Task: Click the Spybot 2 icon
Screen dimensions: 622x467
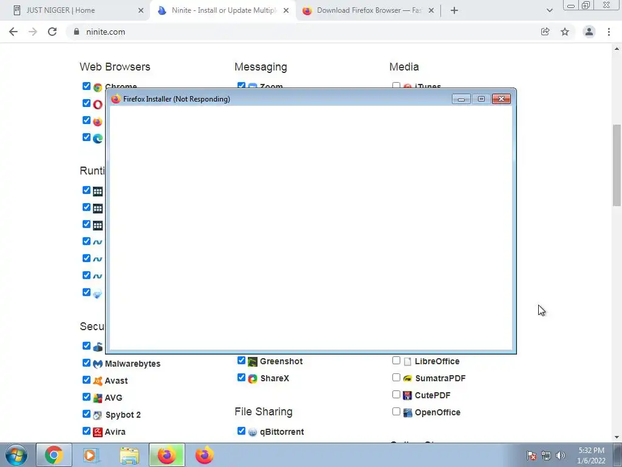Action: pos(98,415)
